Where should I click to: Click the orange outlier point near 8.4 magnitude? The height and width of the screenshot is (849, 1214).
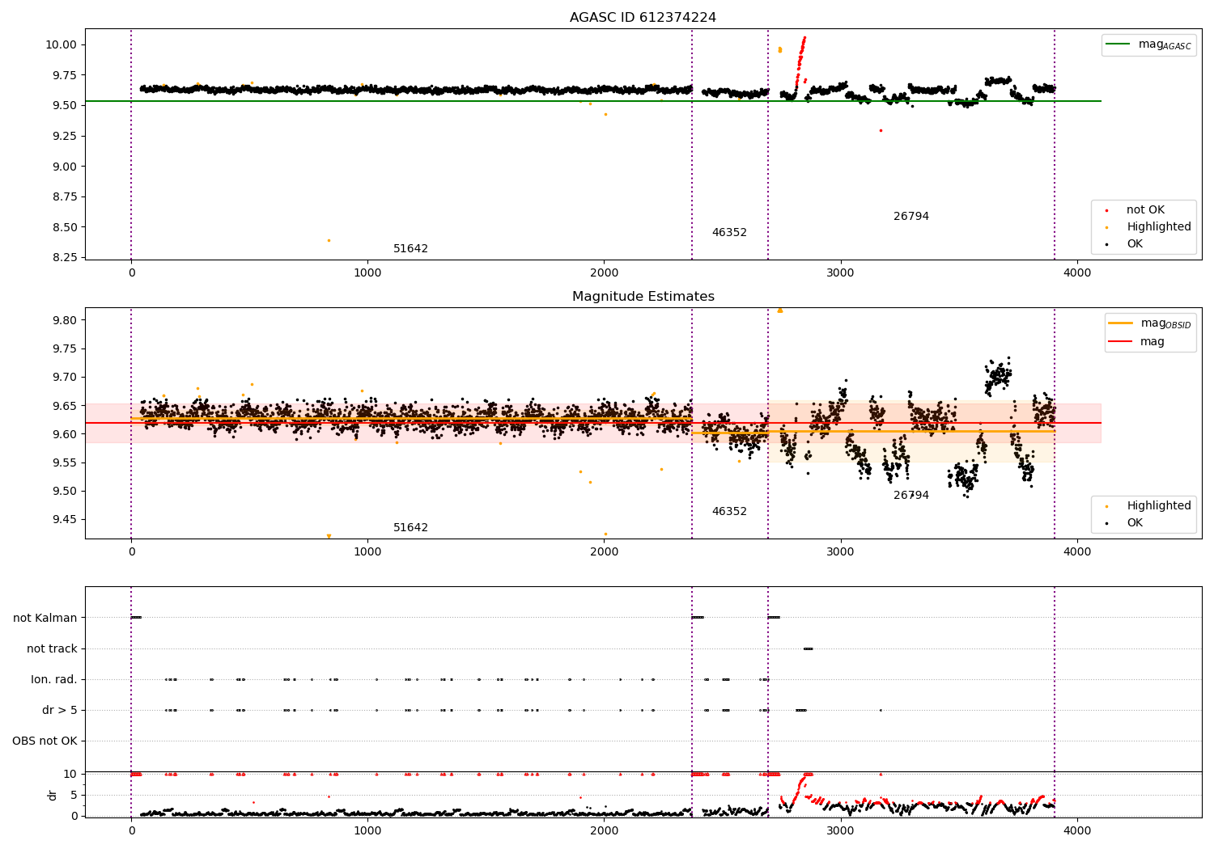[329, 240]
